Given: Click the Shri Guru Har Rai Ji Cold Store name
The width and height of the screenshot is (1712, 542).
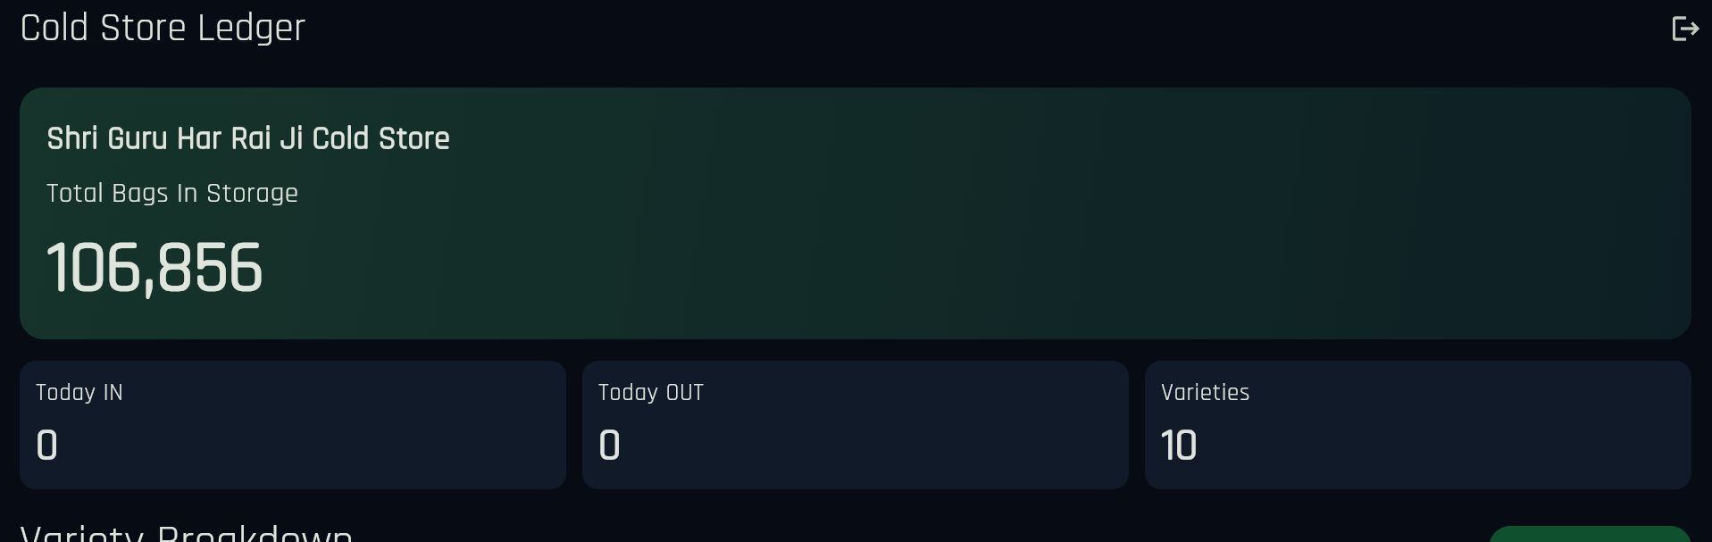Looking at the screenshot, I should [248, 138].
